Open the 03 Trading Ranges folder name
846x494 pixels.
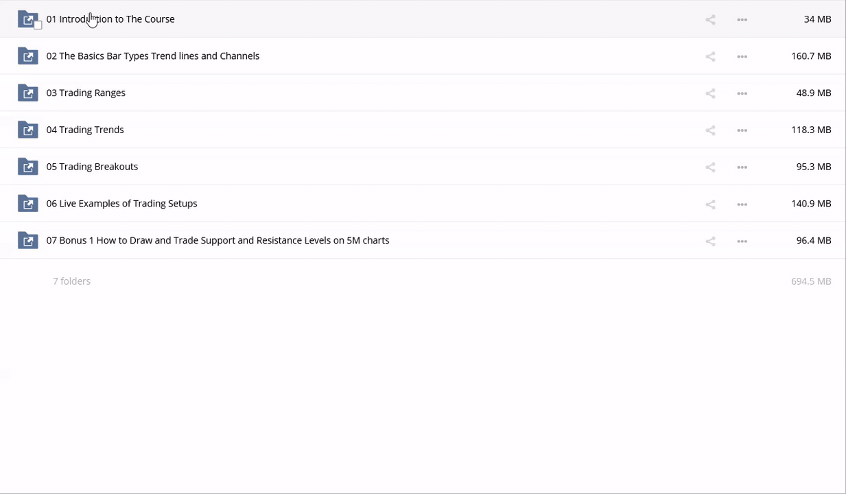click(x=86, y=93)
